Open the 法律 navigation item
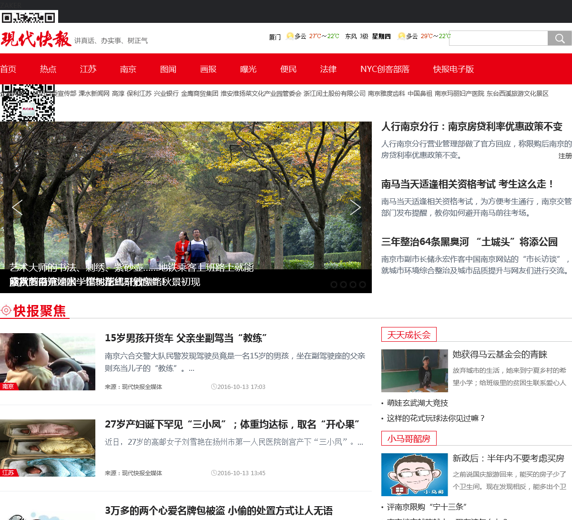The height and width of the screenshot is (520, 572). [328, 69]
